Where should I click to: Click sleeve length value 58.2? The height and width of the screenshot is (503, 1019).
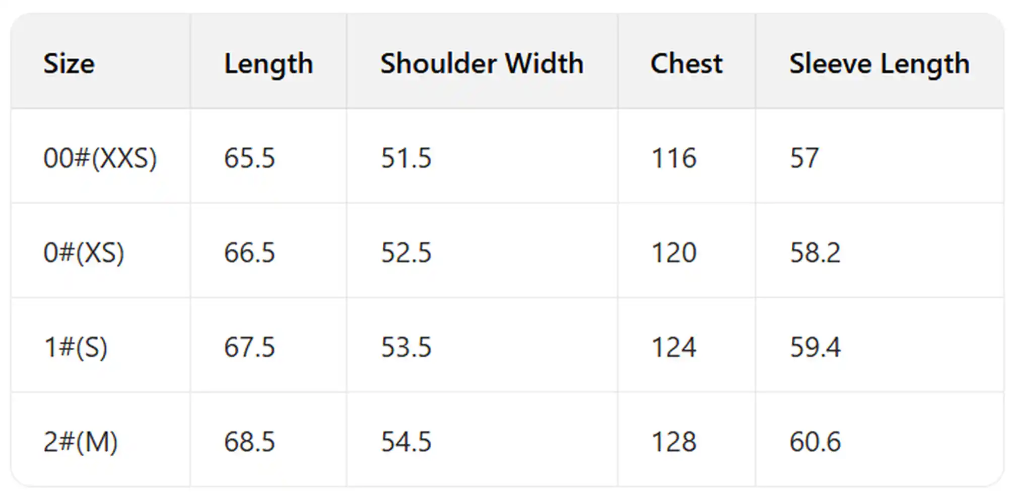click(815, 253)
